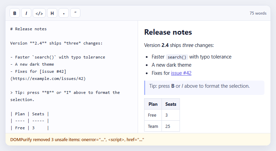276x151 pixels.
Task: Click the DOMPurify removed unsafe items warning
Action: (138, 139)
